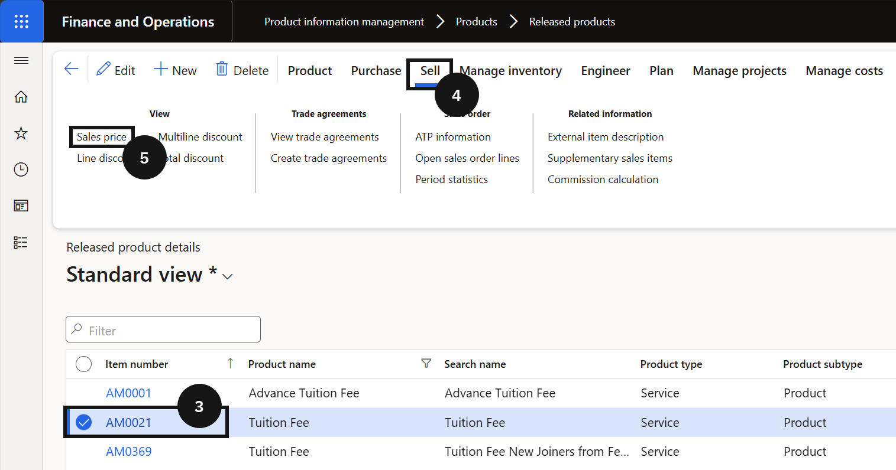Screen dimensions: 896x470
Task: Open Supplementary sales items
Action: coord(610,158)
